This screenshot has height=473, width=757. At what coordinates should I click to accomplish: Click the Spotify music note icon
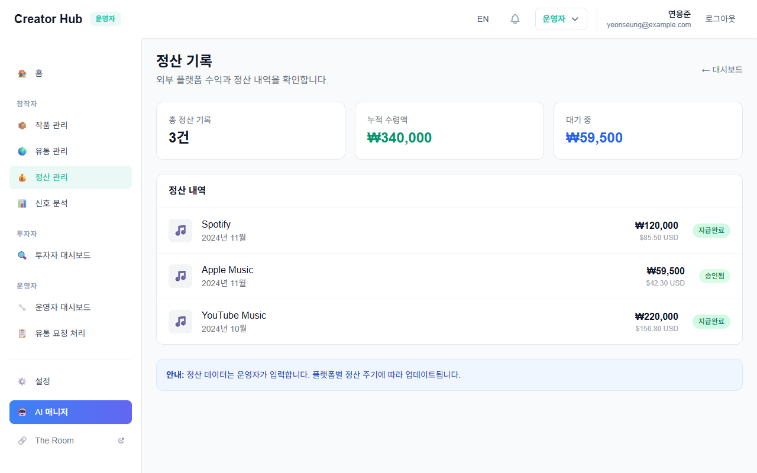(180, 231)
